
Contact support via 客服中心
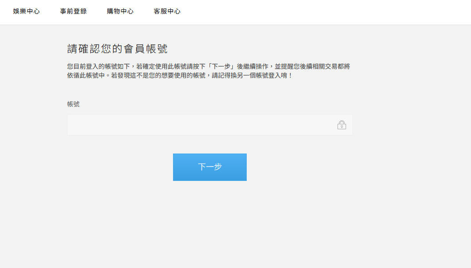pyautogui.click(x=167, y=12)
